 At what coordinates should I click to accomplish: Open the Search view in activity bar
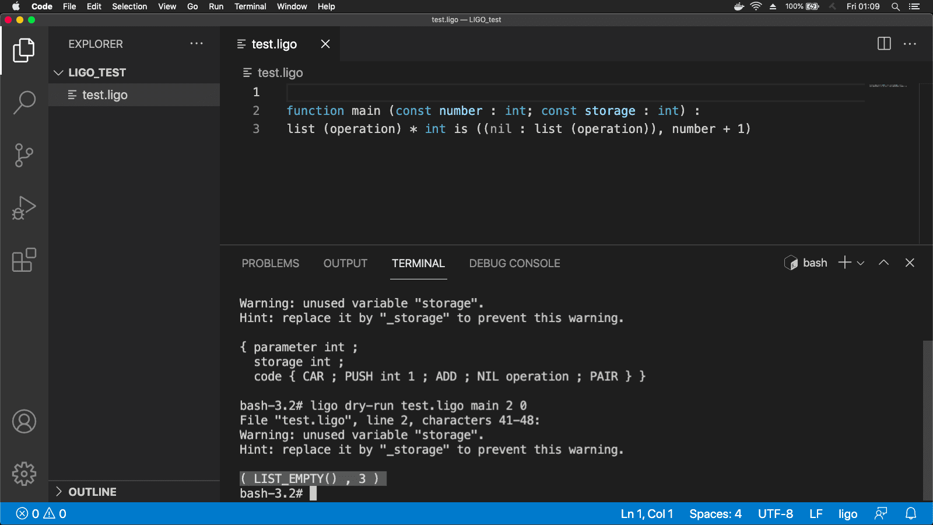coord(24,102)
